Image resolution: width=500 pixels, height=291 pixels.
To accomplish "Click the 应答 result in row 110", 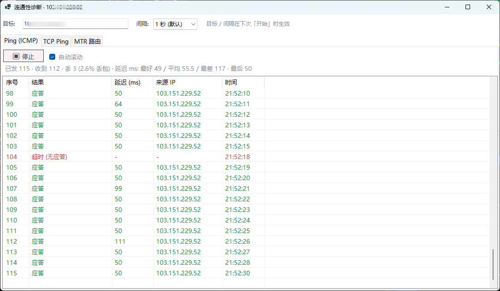I will (x=38, y=220).
